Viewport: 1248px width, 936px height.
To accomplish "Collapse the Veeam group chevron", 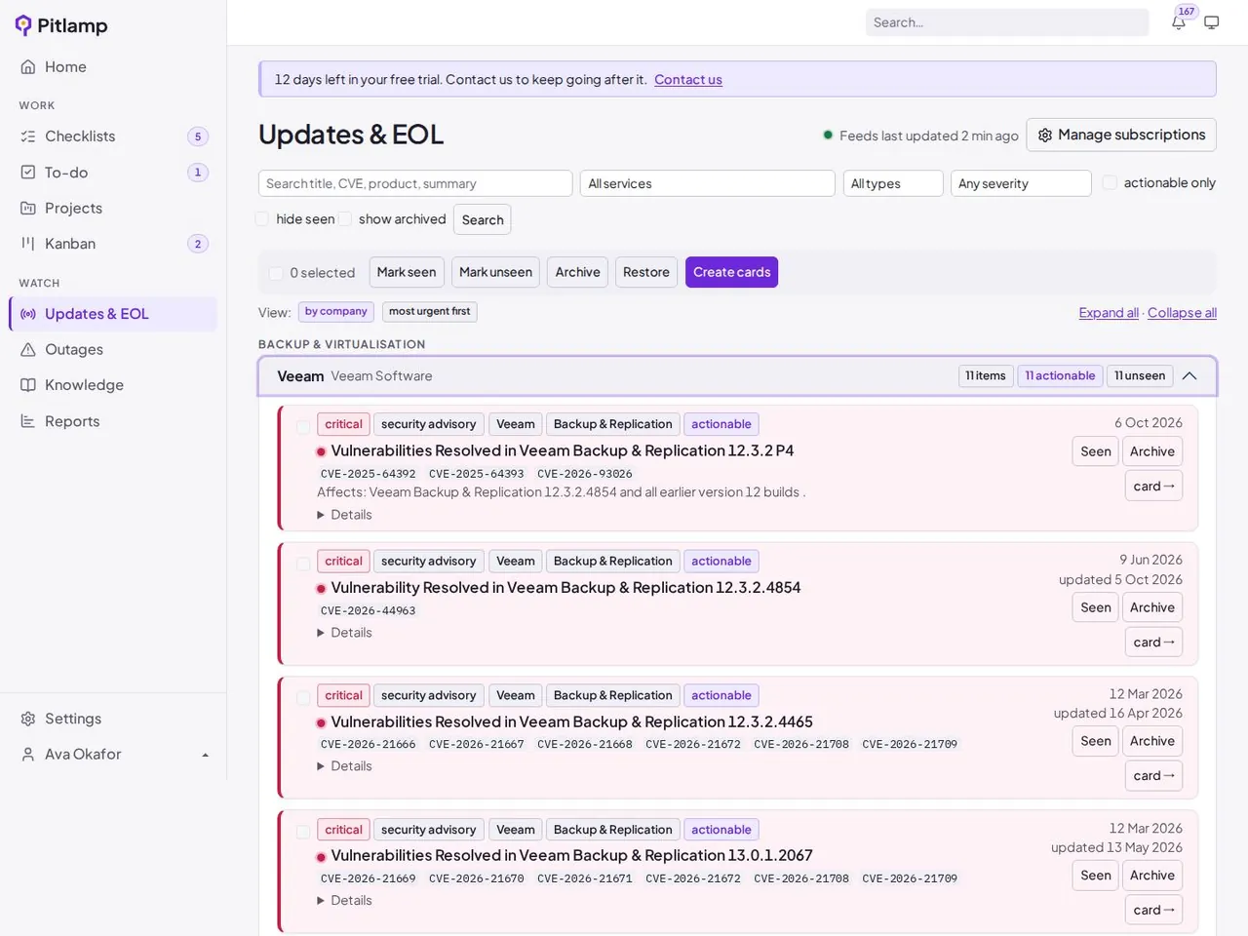I will [1189, 375].
